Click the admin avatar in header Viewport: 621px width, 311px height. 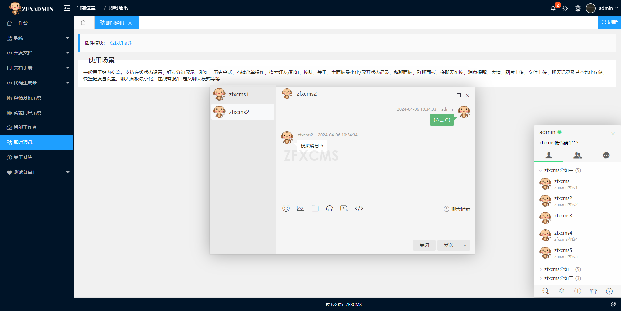[x=591, y=8]
